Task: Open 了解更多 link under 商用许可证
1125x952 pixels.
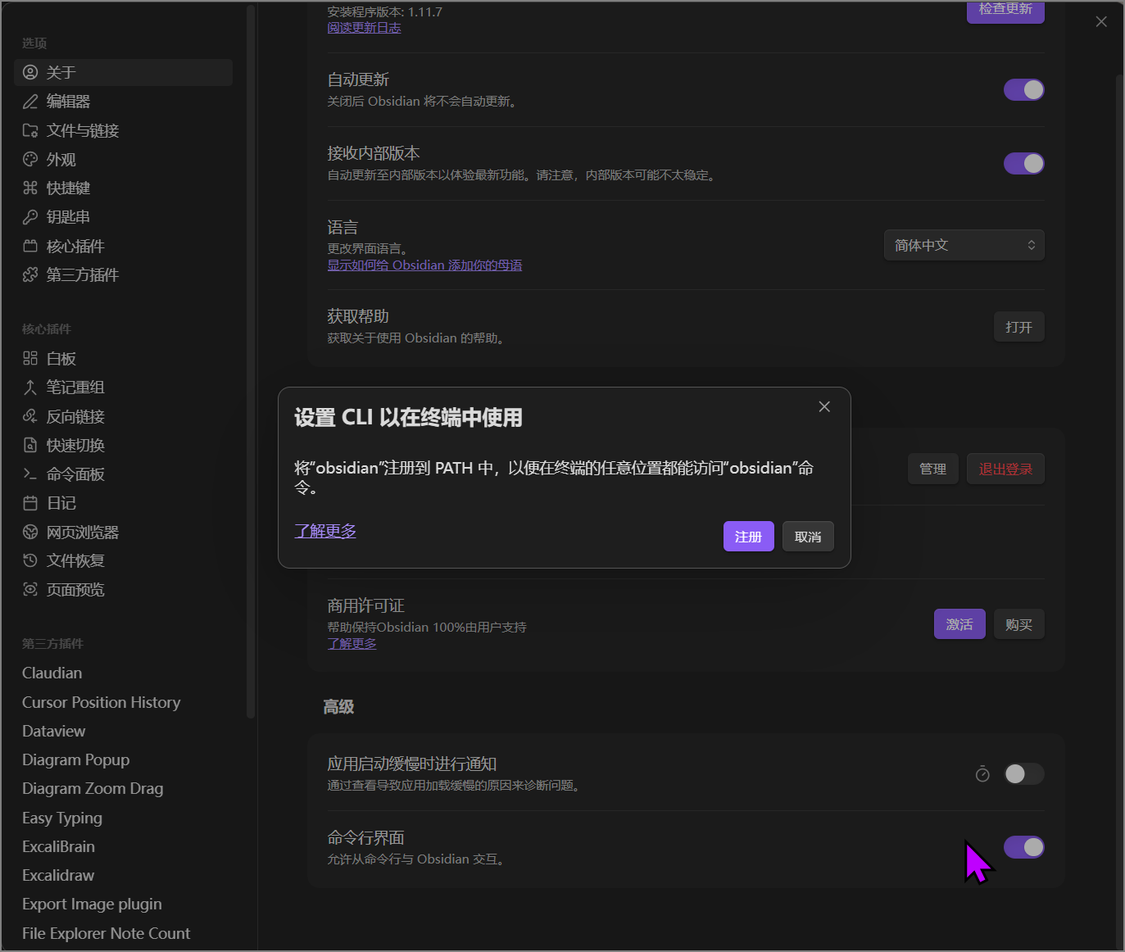Action: pyautogui.click(x=352, y=644)
